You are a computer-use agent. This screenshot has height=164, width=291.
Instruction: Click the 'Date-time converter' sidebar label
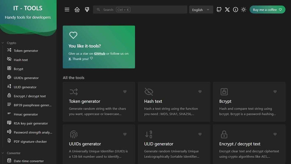(29, 161)
